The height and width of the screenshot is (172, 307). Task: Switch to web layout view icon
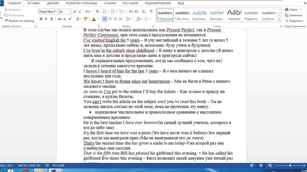[x=270, y=165]
